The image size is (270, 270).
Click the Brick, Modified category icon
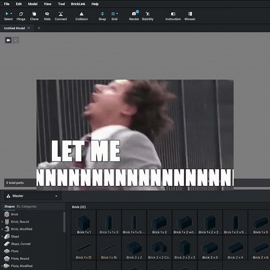point(7,229)
